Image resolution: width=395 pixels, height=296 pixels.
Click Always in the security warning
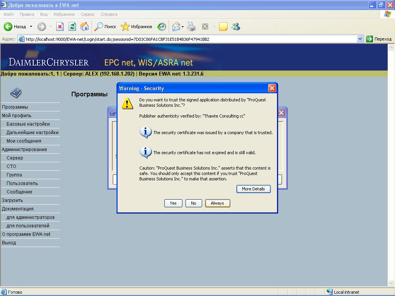pyautogui.click(x=218, y=203)
